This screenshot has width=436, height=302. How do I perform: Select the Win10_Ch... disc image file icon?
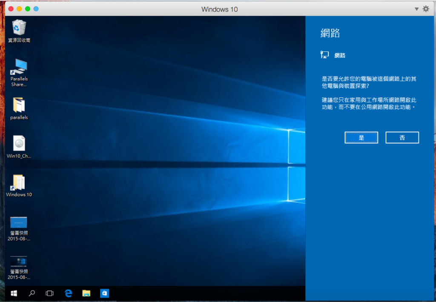pos(19,144)
